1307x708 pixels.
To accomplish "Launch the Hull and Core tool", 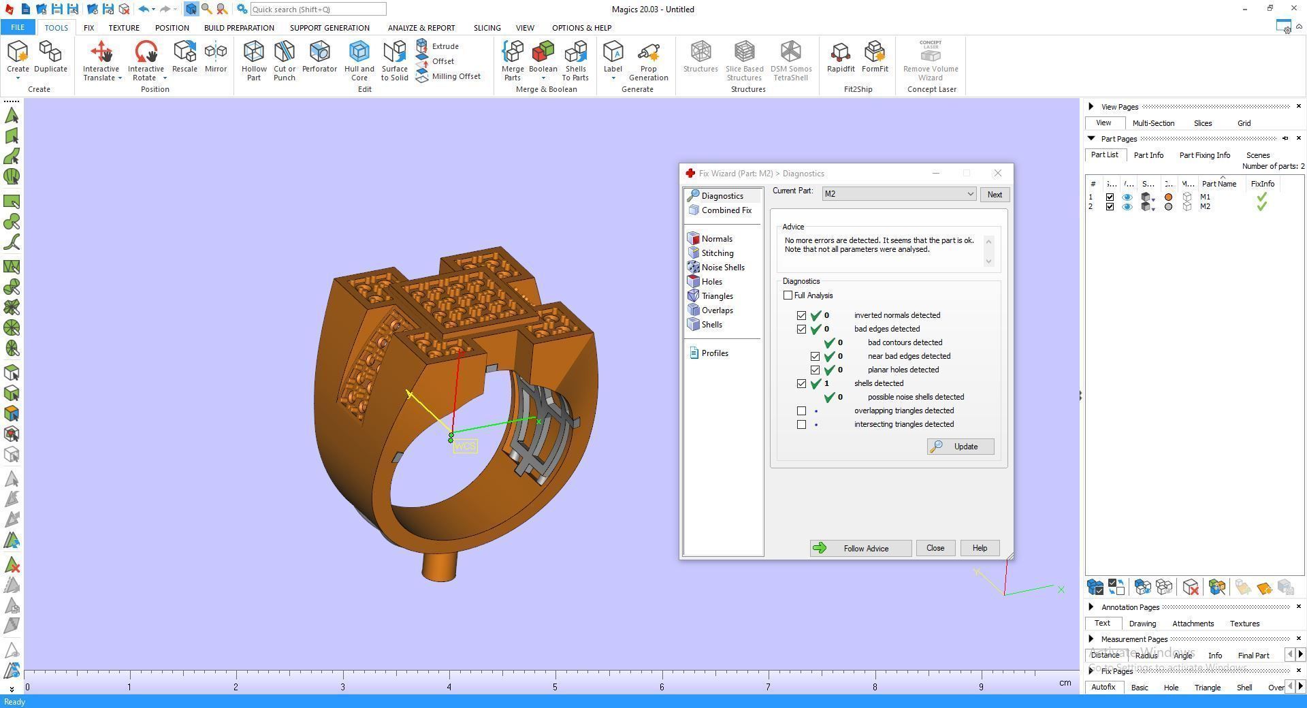I will click(x=359, y=61).
